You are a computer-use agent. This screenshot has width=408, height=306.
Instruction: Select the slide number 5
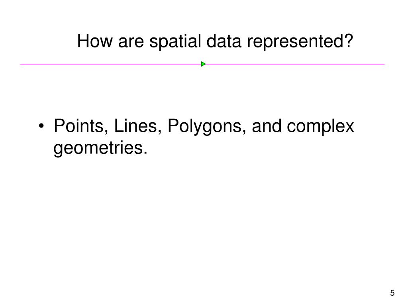[392, 293]
